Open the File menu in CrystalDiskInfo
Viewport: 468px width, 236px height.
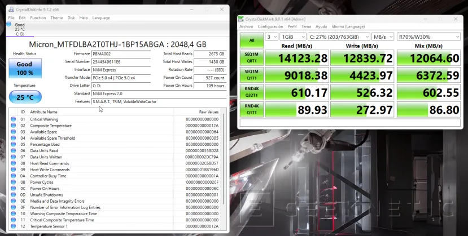11,18
